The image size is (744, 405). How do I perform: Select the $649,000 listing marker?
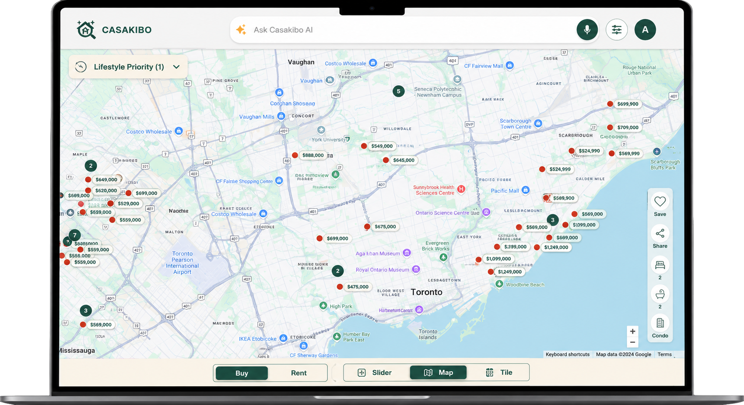(103, 180)
